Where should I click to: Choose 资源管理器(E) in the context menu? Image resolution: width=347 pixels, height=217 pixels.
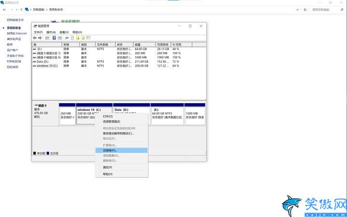[x=121, y=122]
